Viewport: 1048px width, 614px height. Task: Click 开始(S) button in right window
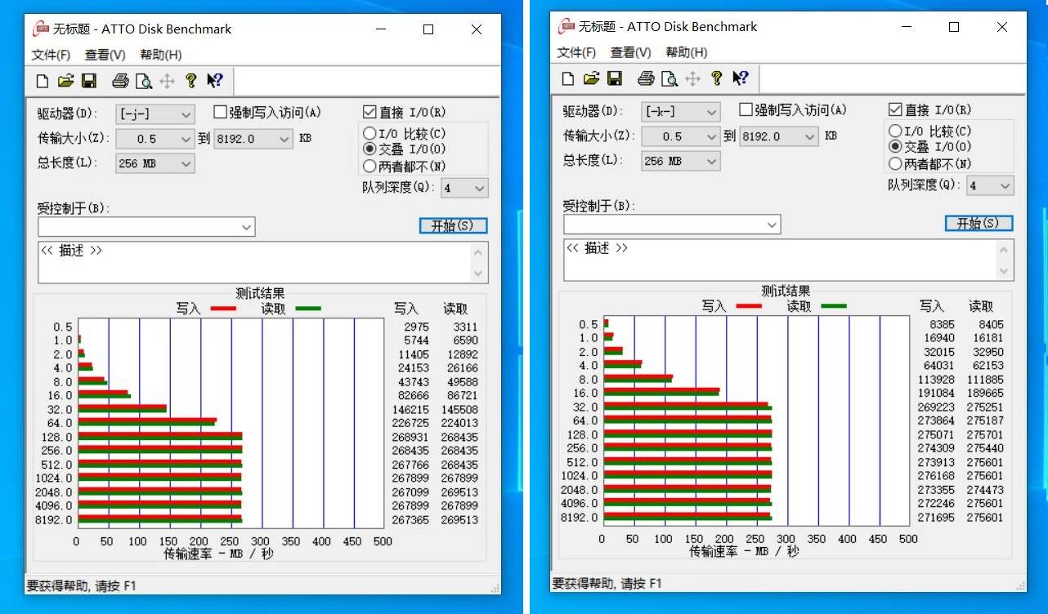click(979, 223)
